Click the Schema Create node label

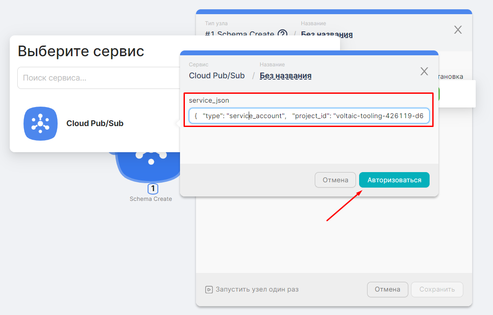[x=151, y=199]
